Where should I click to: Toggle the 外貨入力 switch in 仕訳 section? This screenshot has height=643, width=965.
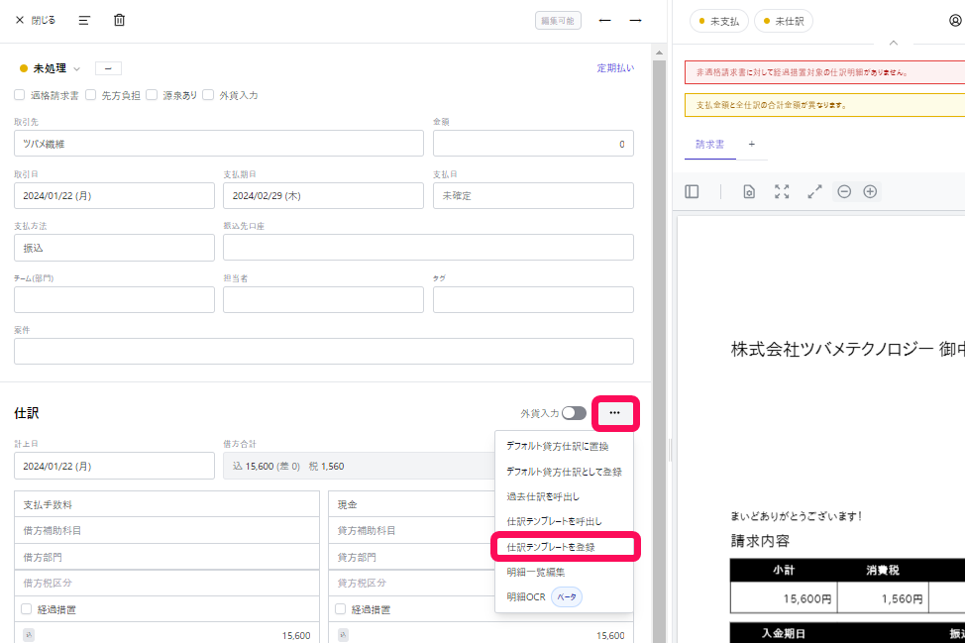574,413
